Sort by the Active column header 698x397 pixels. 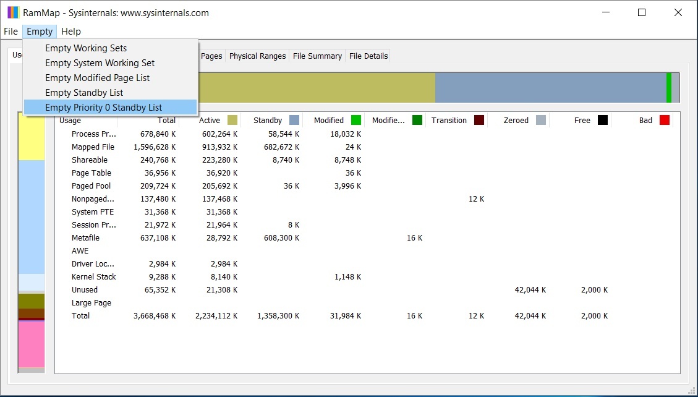(210, 120)
